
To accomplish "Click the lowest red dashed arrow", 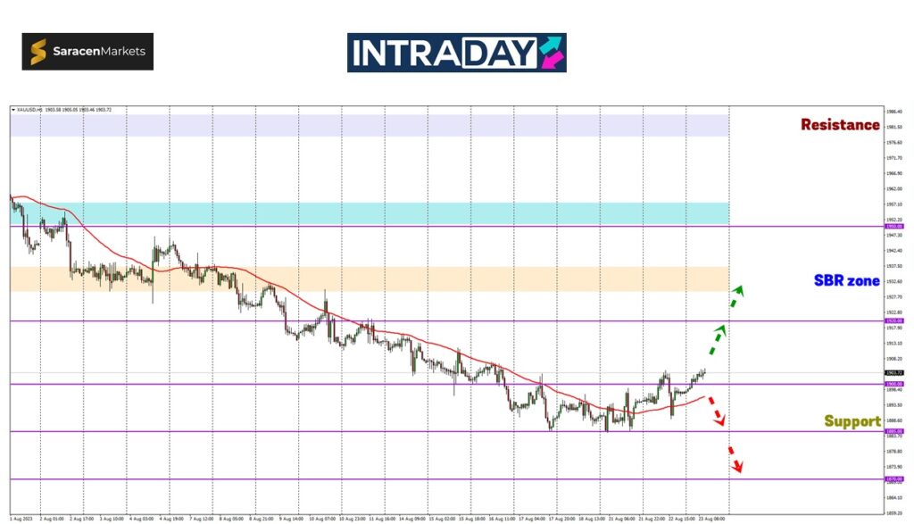I will tap(735, 458).
